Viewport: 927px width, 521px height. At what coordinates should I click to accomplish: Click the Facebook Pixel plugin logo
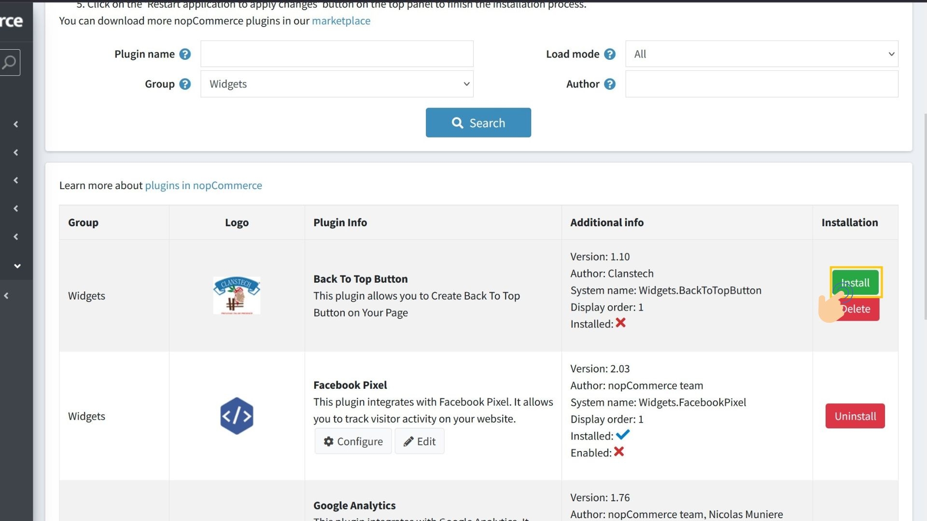(237, 416)
